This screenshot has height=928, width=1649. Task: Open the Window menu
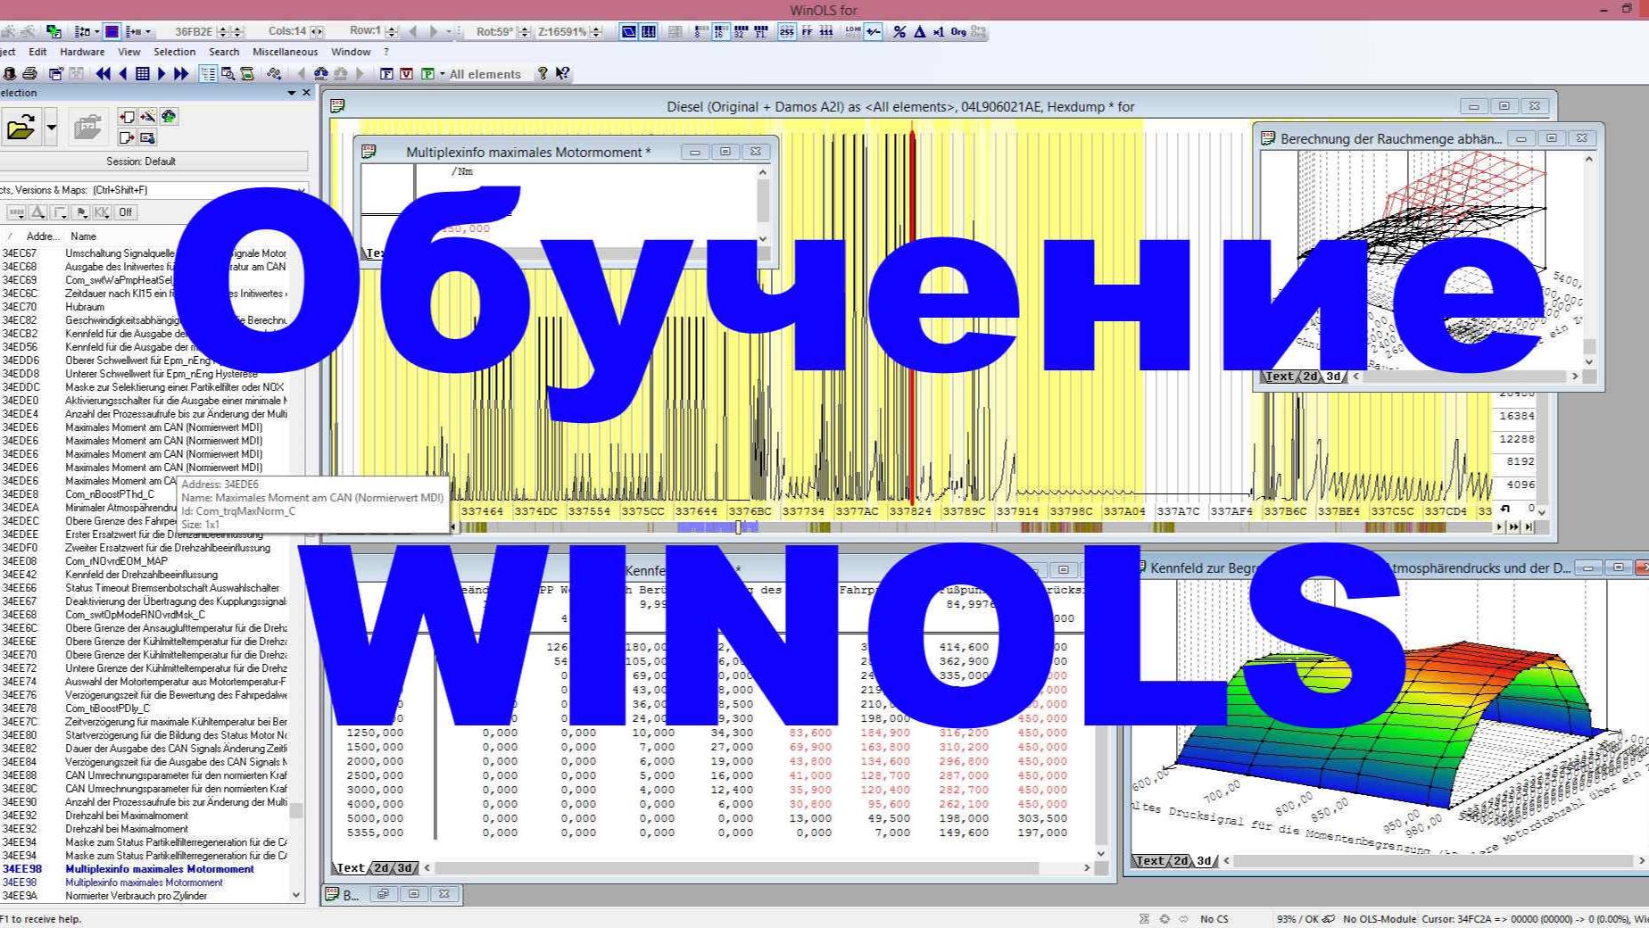351,52
